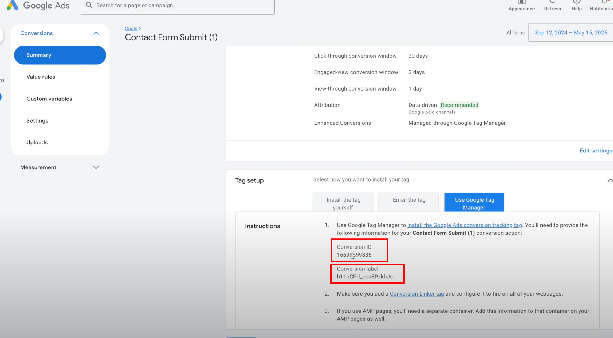This screenshot has height=338, width=613.
Task: Open the Uploads sidebar item
Action: coord(37,142)
